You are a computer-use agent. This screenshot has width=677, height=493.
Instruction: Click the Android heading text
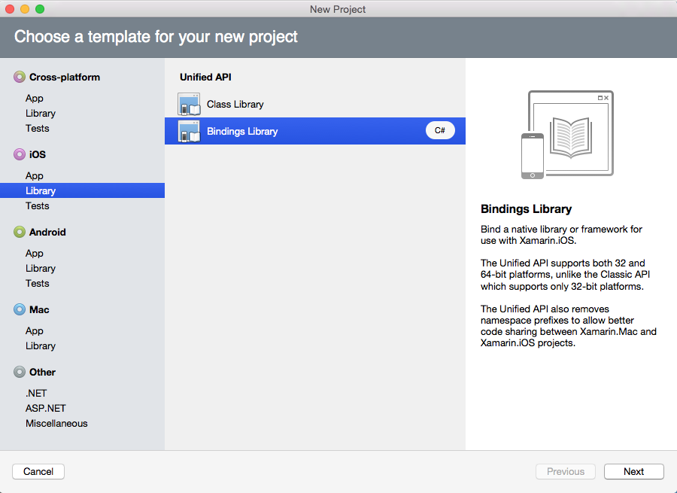(x=47, y=232)
